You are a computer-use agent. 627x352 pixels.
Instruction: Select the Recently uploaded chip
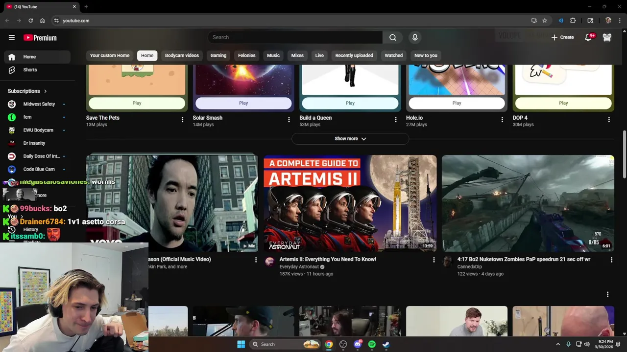[x=354, y=55]
